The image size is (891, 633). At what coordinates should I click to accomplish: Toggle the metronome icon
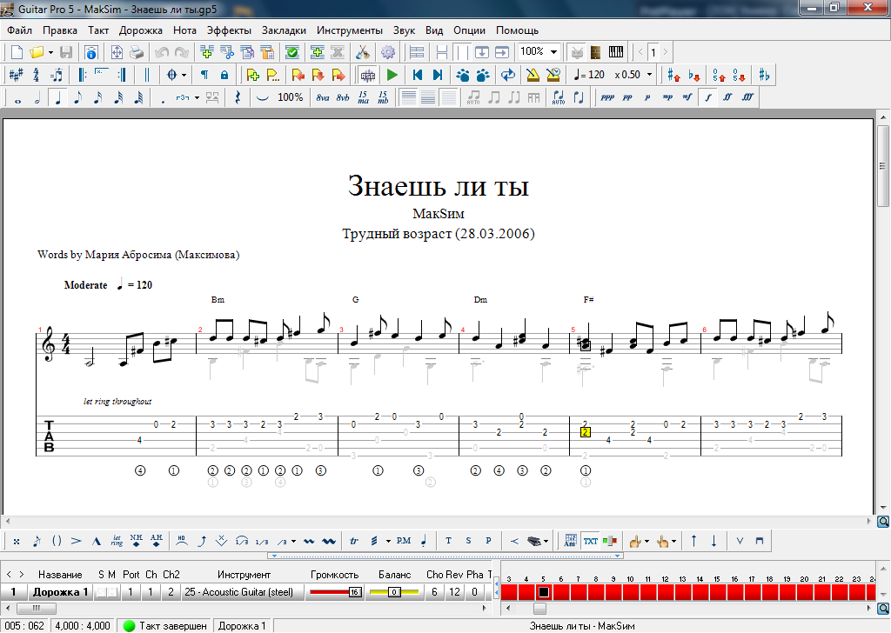point(533,75)
